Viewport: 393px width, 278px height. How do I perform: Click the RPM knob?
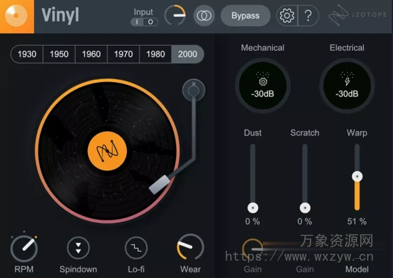click(24, 248)
